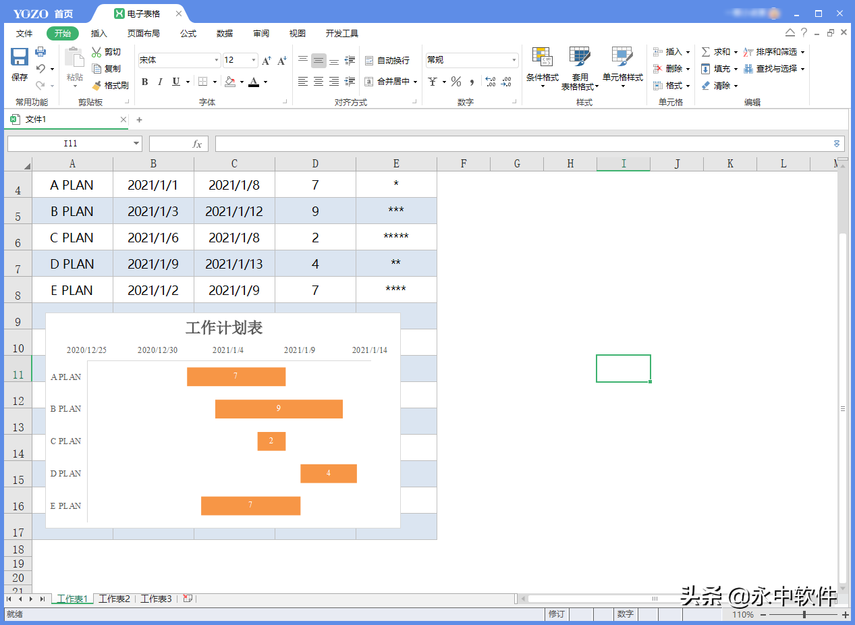Click the Print icon in the ribbon
855x625 pixels.
pos(40,51)
